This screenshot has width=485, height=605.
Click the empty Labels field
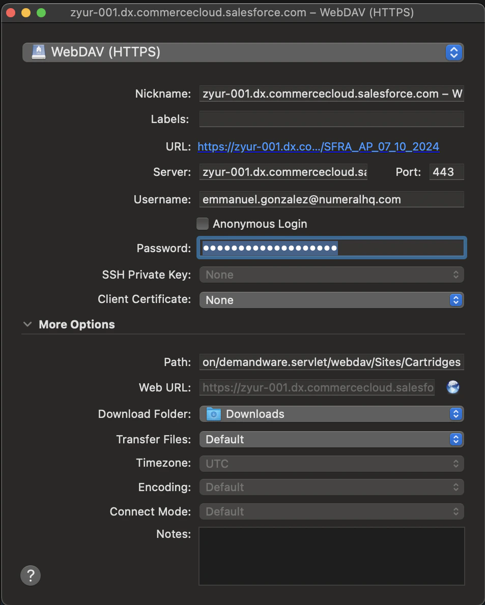[x=331, y=119]
